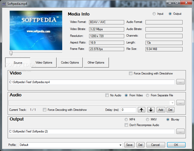Open the Other Options tab
Screen dimensions: 194x151
click(x=96, y=63)
